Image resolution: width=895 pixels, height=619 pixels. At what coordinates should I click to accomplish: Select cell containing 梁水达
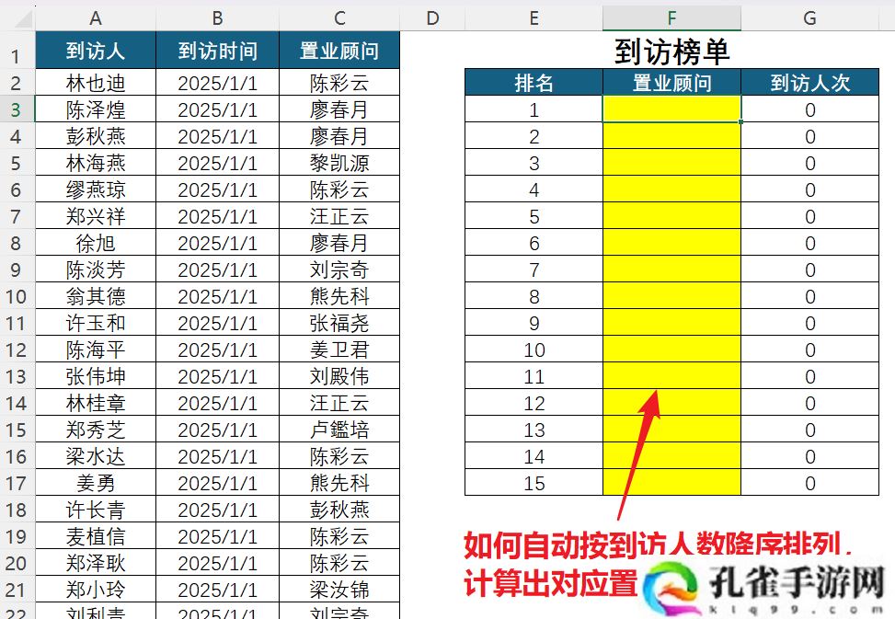[96, 456]
